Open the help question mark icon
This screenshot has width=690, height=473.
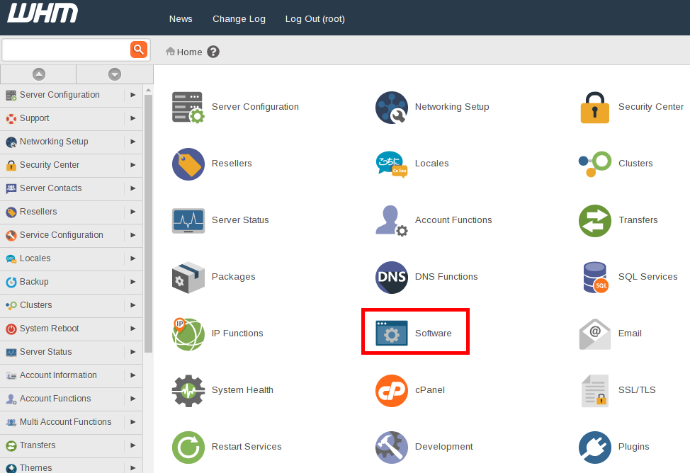213,52
